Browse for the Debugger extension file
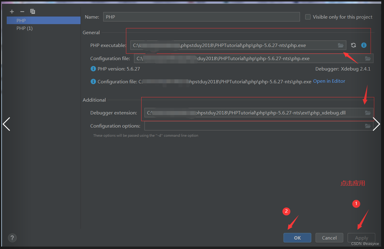The image size is (384, 249). (x=368, y=113)
